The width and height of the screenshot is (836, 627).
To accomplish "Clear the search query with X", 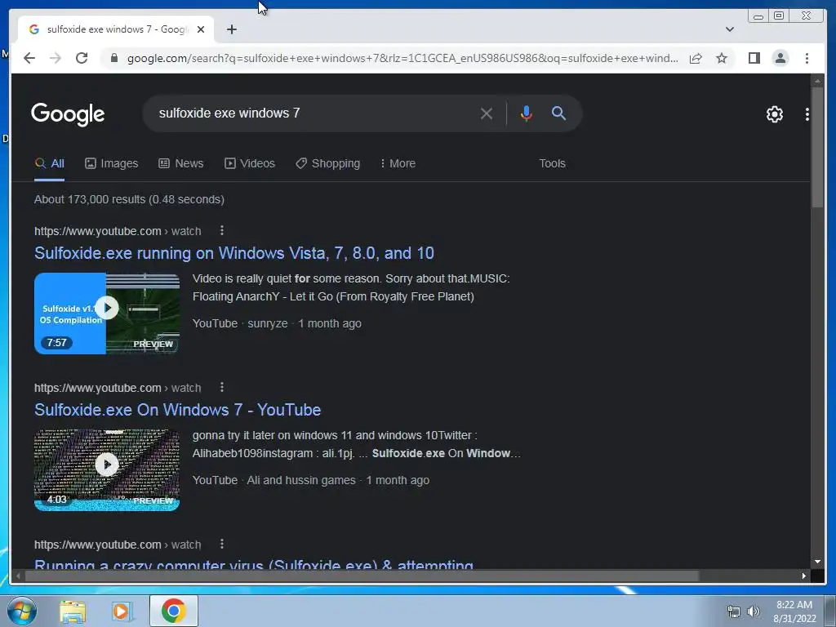I will pyautogui.click(x=486, y=113).
